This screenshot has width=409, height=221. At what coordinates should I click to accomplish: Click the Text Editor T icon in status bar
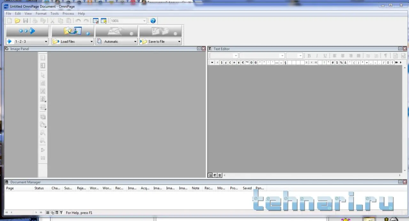[x=61, y=213]
